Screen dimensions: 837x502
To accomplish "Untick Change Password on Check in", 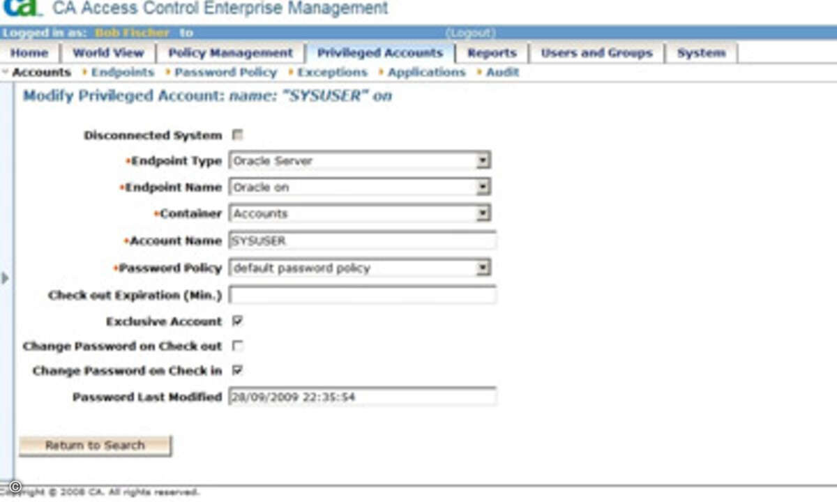I will [238, 370].
